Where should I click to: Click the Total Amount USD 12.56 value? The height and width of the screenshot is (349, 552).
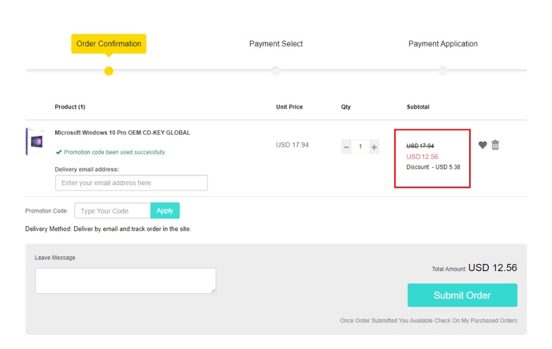tap(493, 268)
